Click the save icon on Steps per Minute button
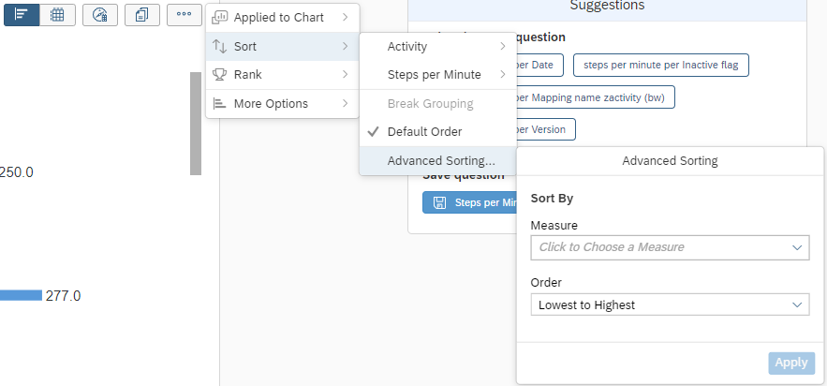Screen dimensions: 827x386 coord(438,202)
